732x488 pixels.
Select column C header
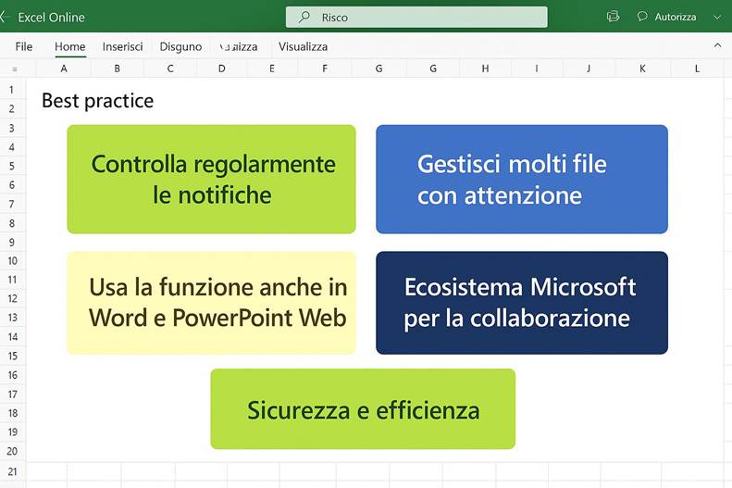pyautogui.click(x=170, y=69)
